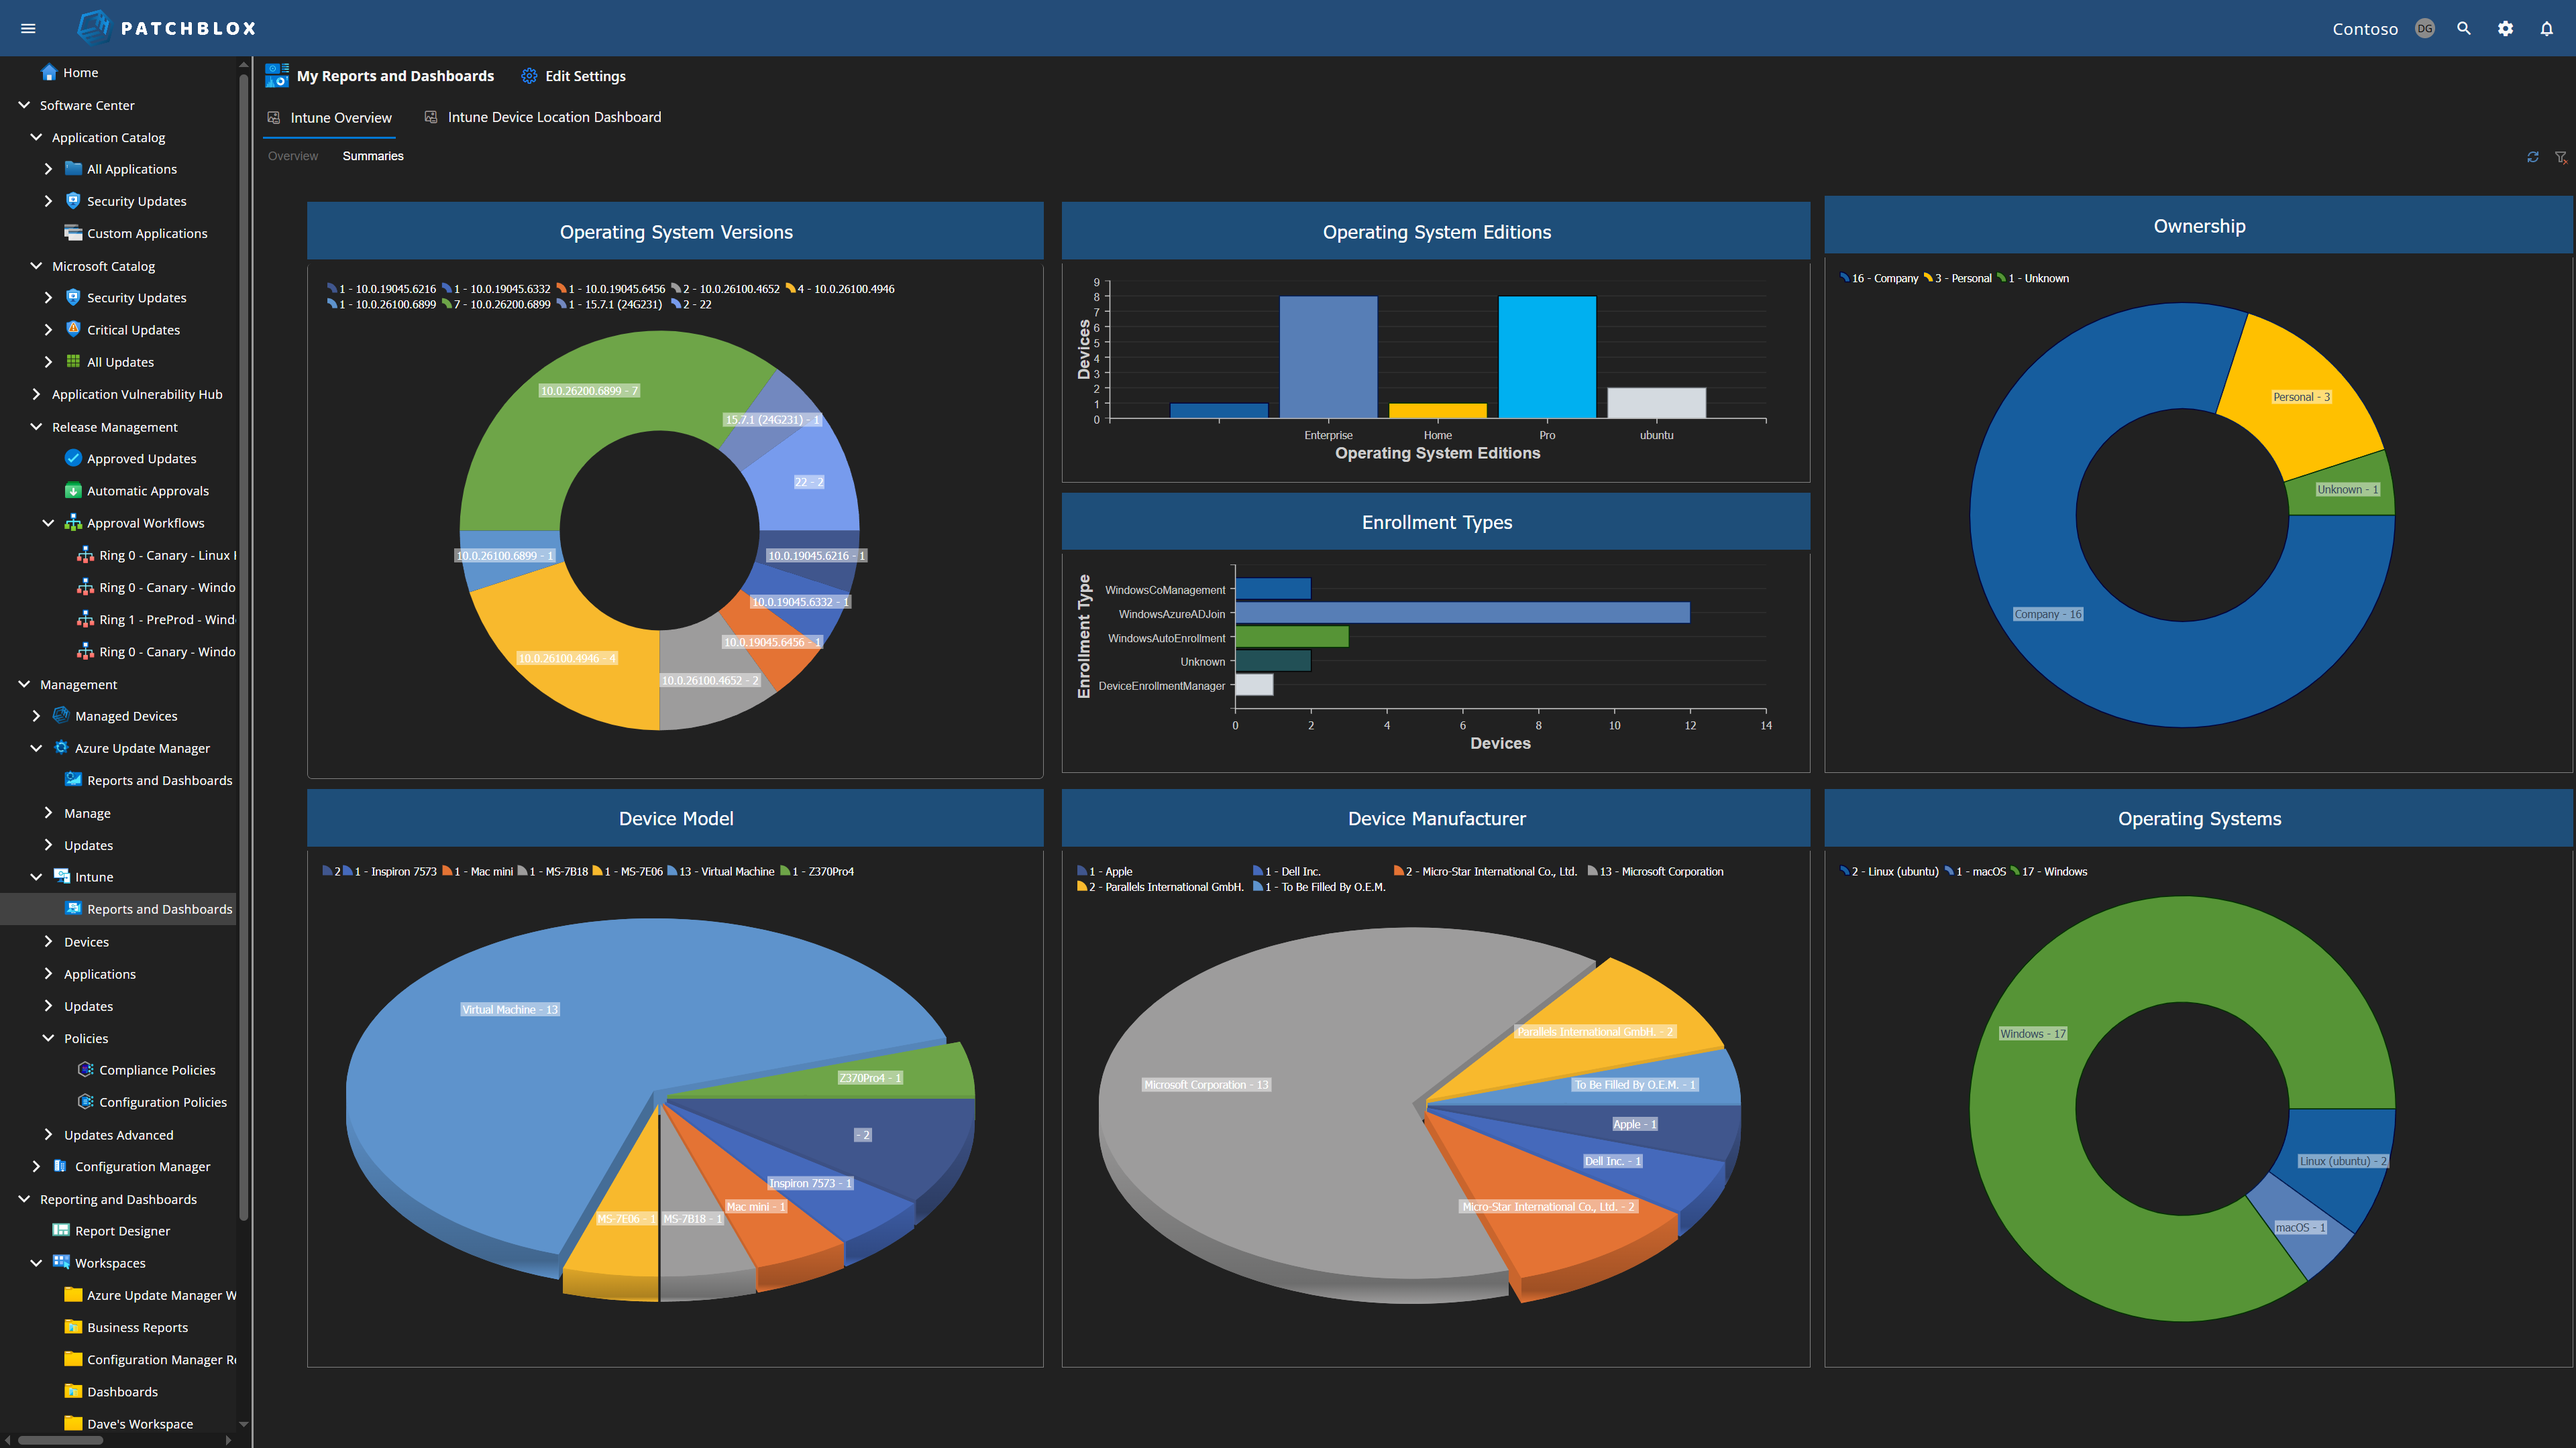Collapse the Software Center section

23,105
